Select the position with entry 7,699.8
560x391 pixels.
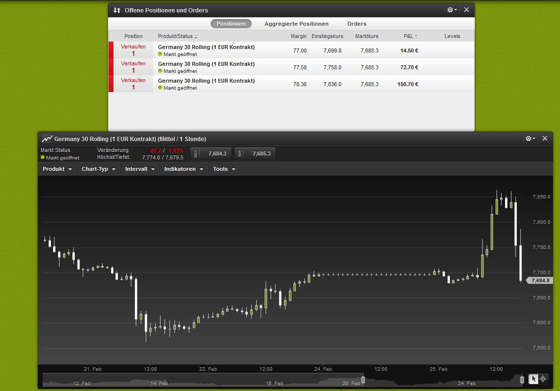click(x=291, y=50)
